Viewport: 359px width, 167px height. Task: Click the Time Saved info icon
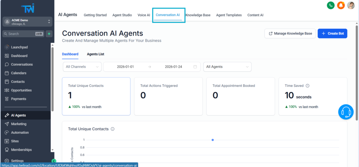tap(307, 86)
